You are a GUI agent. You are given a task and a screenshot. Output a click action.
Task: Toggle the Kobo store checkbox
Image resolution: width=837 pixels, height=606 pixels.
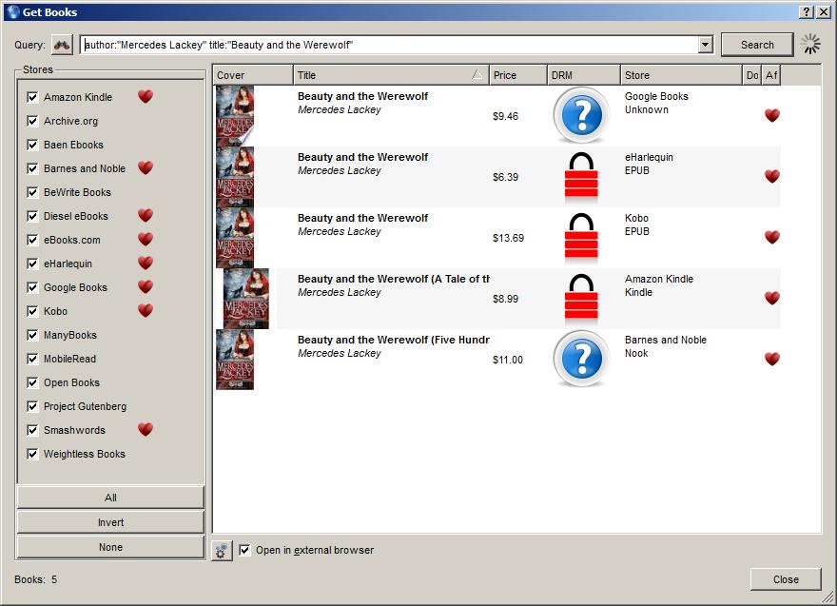click(32, 311)
